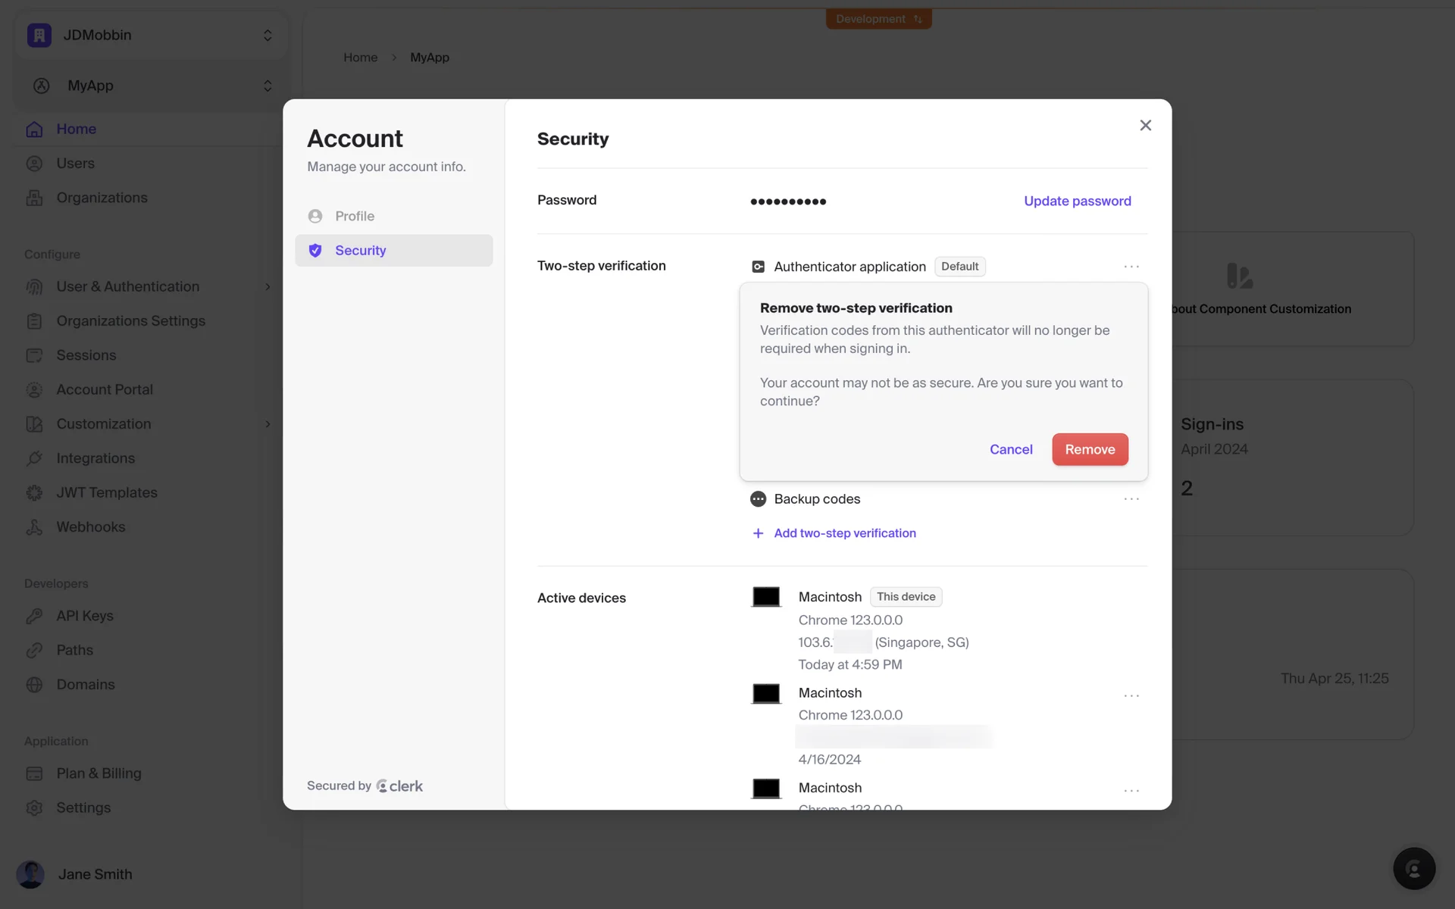Click the Webhooks icon in the sidebar
This screenshot has width=1455, height=909.
(34, 527)
